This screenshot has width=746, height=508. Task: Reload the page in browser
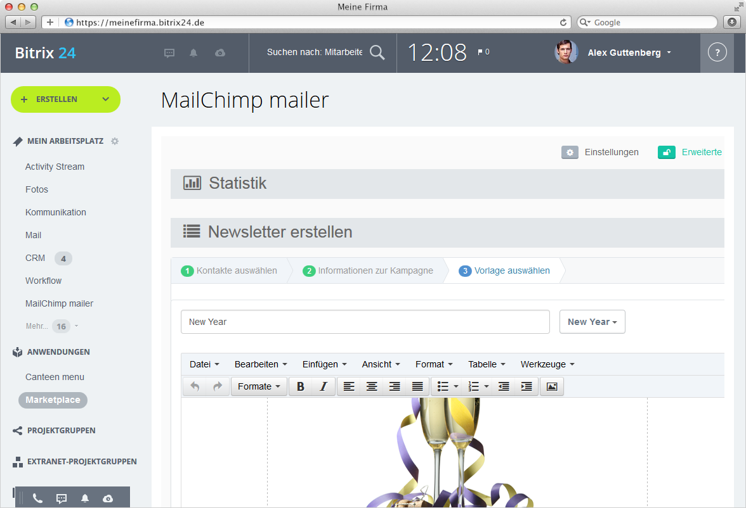[x=563, y=22]
